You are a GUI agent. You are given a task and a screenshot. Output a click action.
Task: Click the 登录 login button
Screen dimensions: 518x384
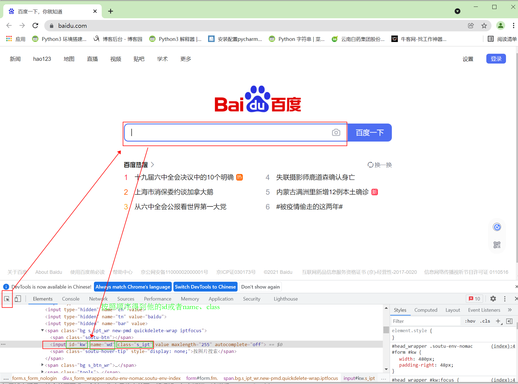[496, 59]
